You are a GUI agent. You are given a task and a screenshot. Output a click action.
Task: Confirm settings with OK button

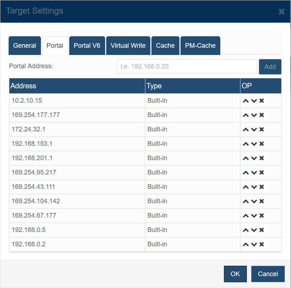[235, 274]
